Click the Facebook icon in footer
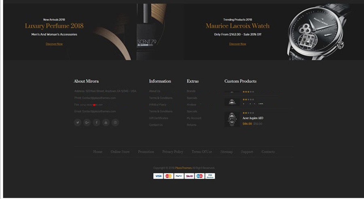Screen dimensions: 364x199 [x=96, y=122]
